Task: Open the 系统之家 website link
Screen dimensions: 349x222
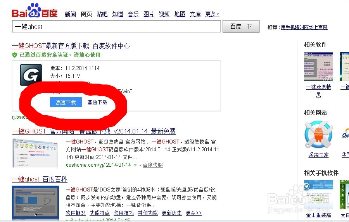Action: [x=318, y=155]
